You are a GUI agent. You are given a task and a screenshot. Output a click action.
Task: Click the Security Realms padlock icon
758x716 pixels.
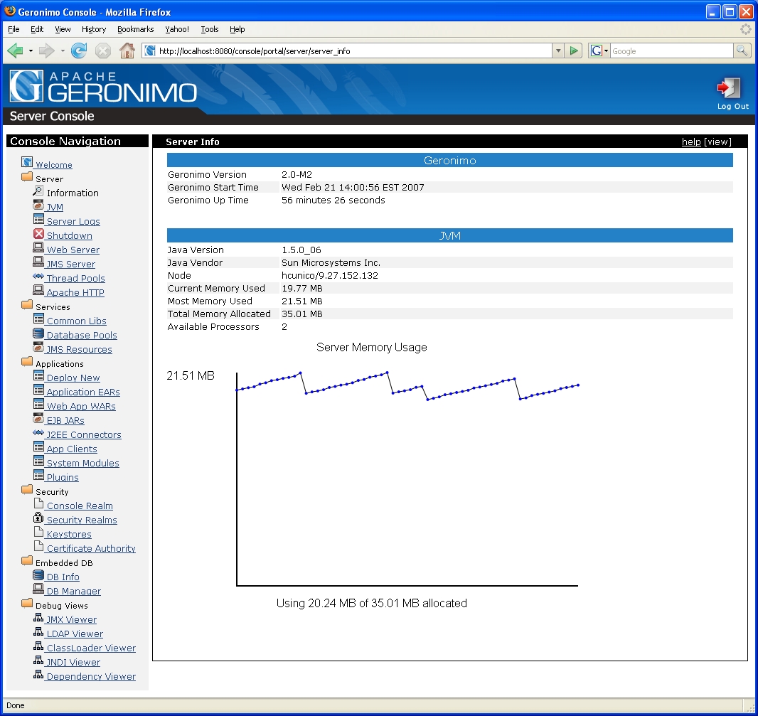point(38,518)
